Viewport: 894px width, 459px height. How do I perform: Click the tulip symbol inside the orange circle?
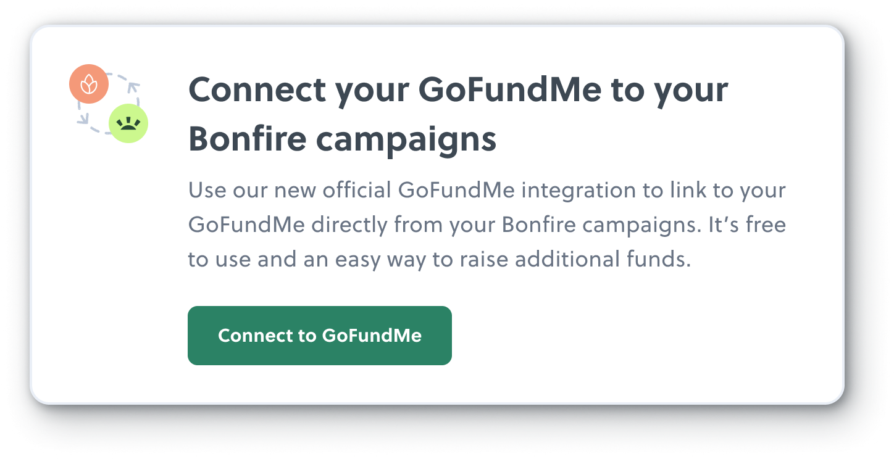click(x=90, y=85)
